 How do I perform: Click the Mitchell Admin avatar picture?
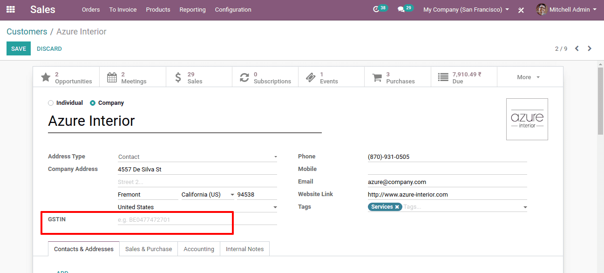click(x=541, y=9)
